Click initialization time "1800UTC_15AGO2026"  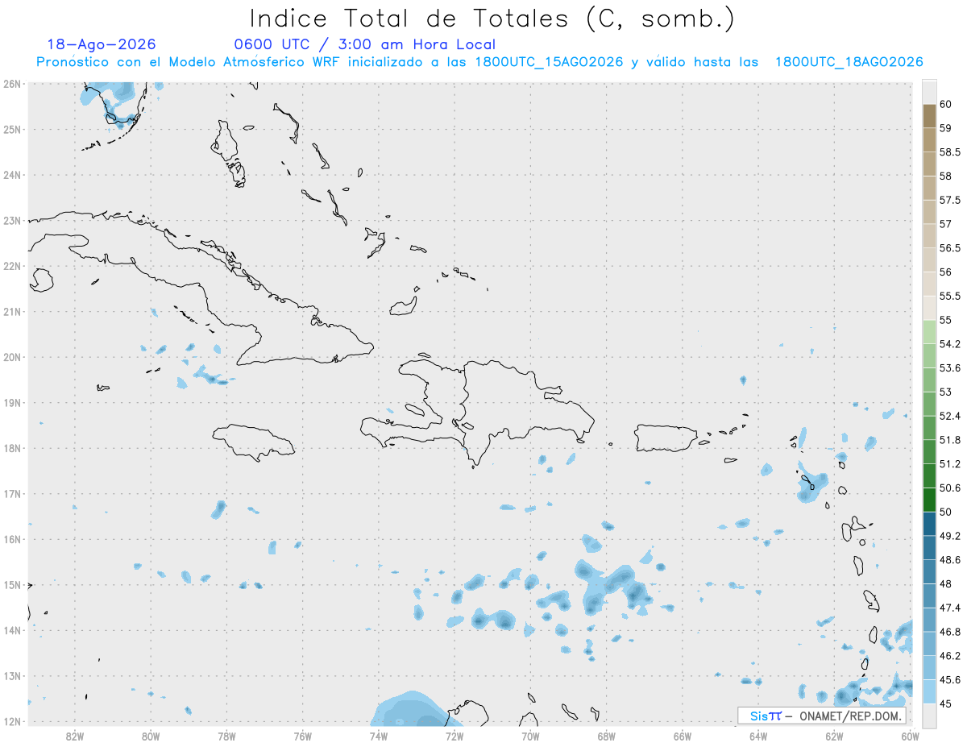pos(549,62)
